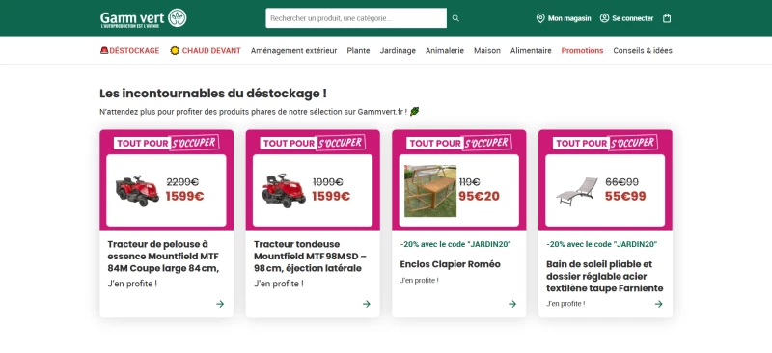Image resolution: width=772 pixels, height=353 pixels.
Task: Click the sun icon beside CHAUD DEVANT
Action: (x=175, y=50)
